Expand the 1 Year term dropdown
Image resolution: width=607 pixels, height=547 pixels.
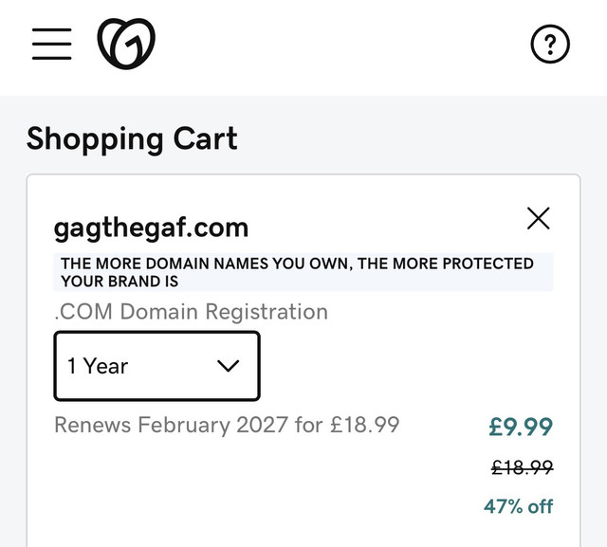tap(156, 366)
